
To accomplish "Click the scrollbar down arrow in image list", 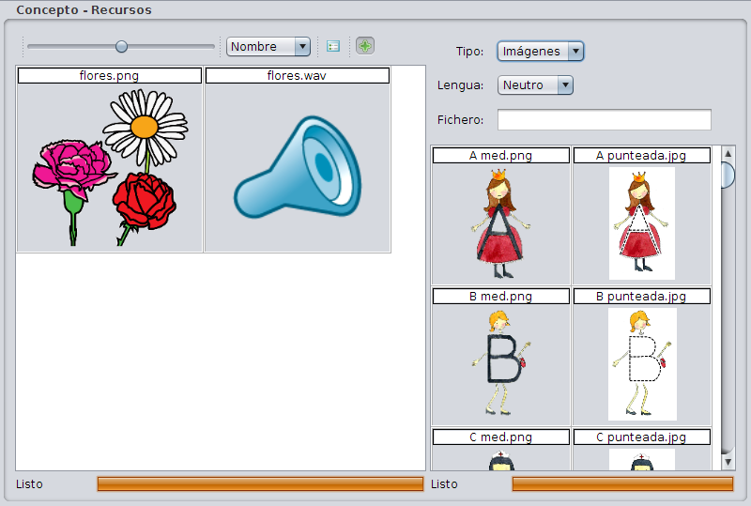I will click(728, 462).
